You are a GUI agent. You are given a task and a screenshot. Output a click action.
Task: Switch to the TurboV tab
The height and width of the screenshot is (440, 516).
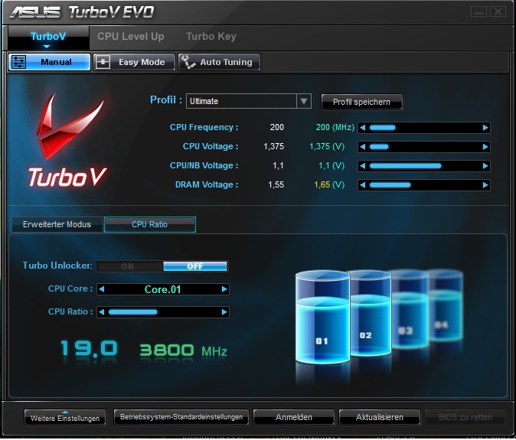tap(48, 37)
